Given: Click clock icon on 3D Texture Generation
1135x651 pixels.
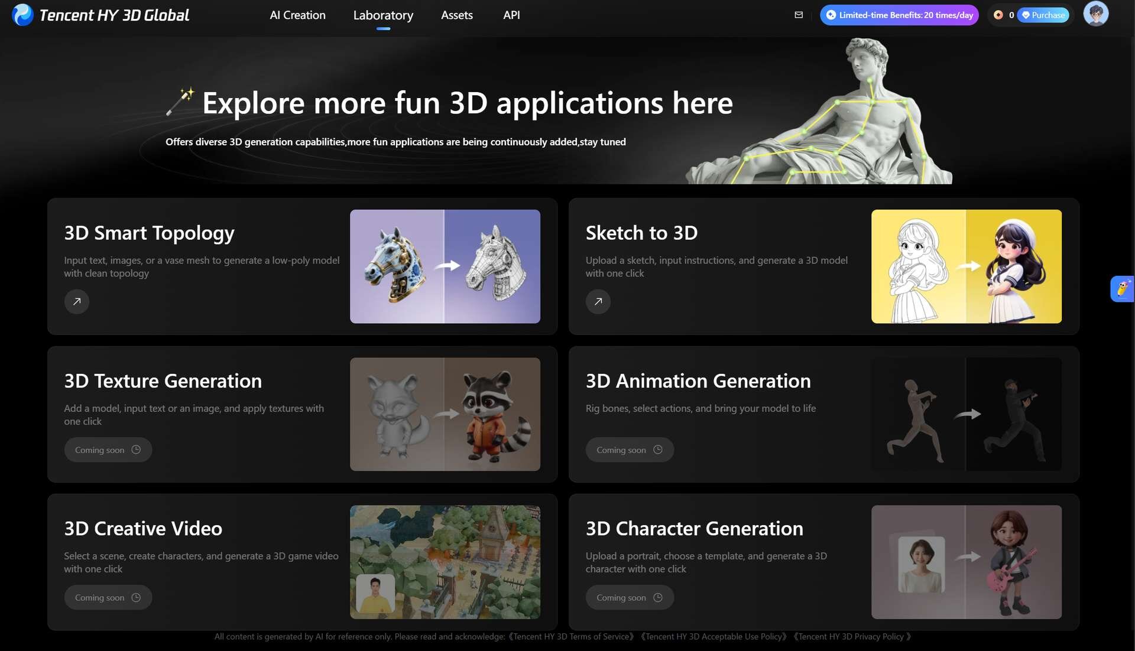Looking at the screenshot, I should (x=136, y=450).
